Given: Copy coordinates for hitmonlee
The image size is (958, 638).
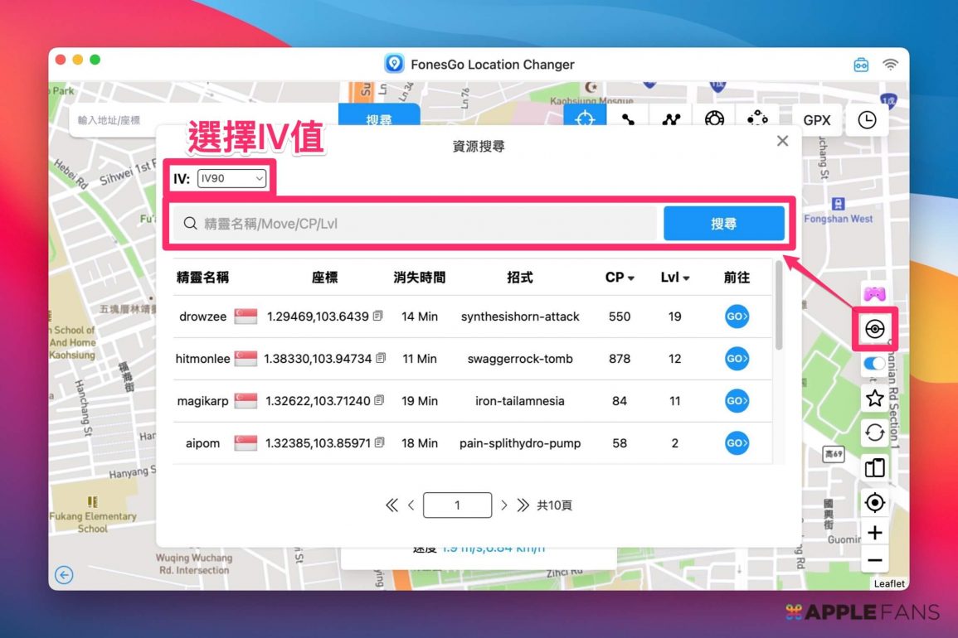Looking at the screenshot, I should point(381,359).
